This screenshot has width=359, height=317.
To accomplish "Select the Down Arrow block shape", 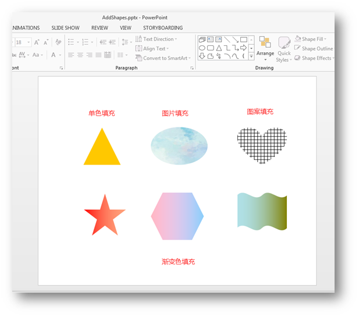I will point(202,56).
